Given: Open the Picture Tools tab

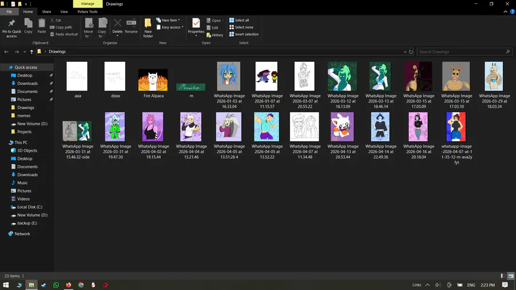Looking at the screenshot, I should coord(88,11).
